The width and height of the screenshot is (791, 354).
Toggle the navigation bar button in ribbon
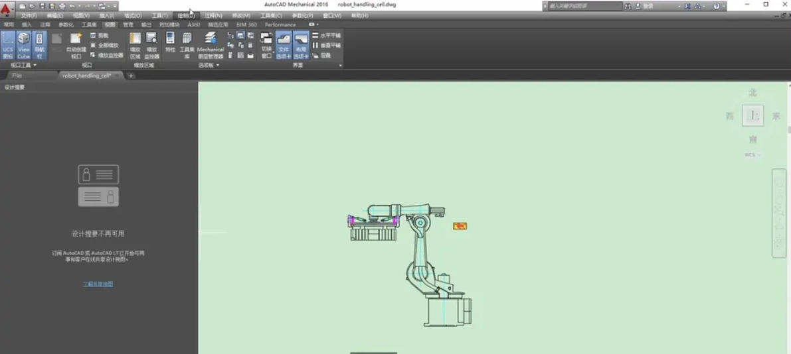pyautogui.click(x=39, y=45)
